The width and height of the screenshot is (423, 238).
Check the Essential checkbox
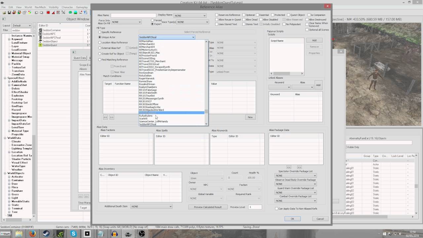coord(257,15)
